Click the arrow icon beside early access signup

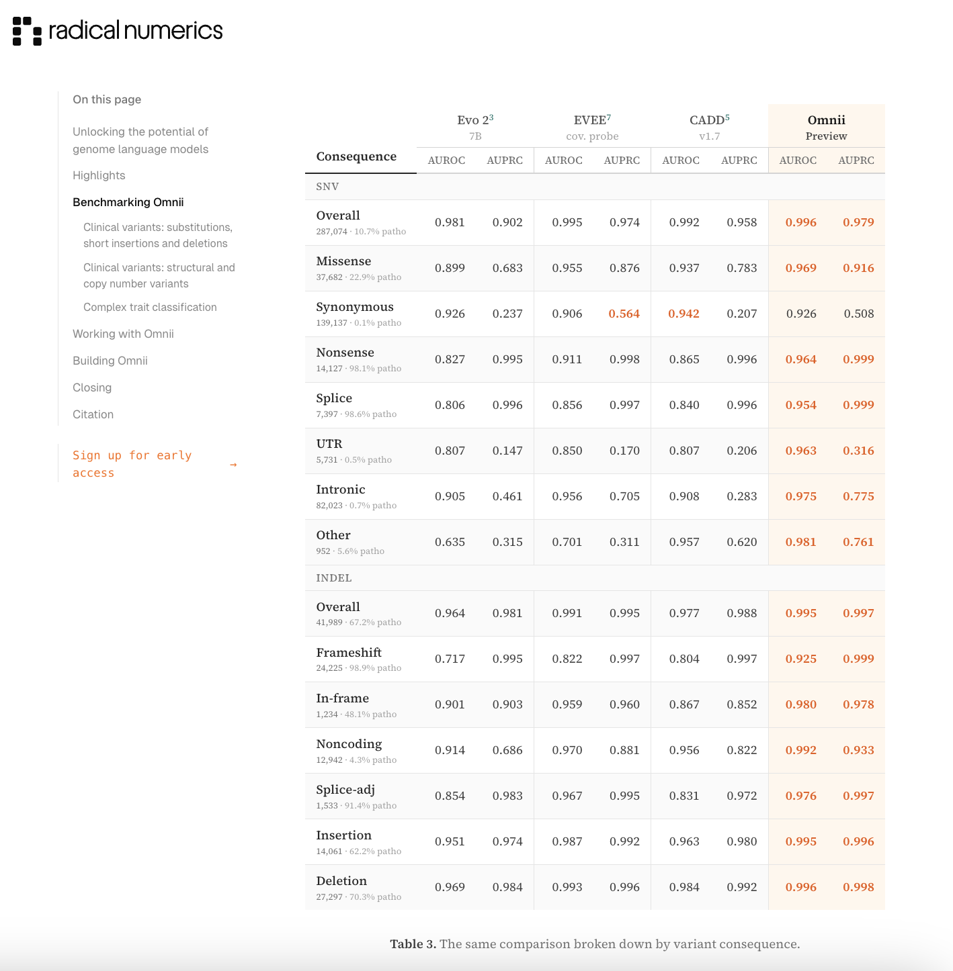(233, 465)
